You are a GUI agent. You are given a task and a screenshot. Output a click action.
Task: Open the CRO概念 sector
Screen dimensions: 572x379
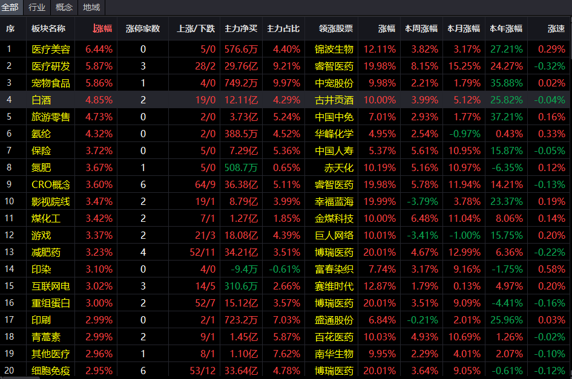51,184
